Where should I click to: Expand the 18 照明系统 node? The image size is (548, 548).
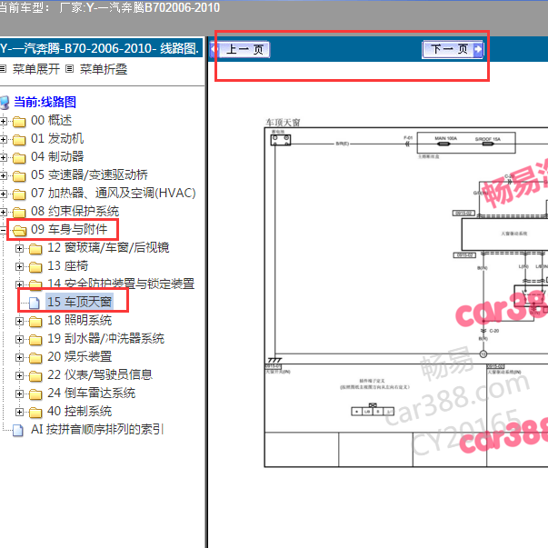click(20, 321)
